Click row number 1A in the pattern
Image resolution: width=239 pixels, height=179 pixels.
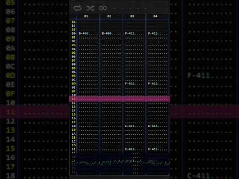[74, 134]
